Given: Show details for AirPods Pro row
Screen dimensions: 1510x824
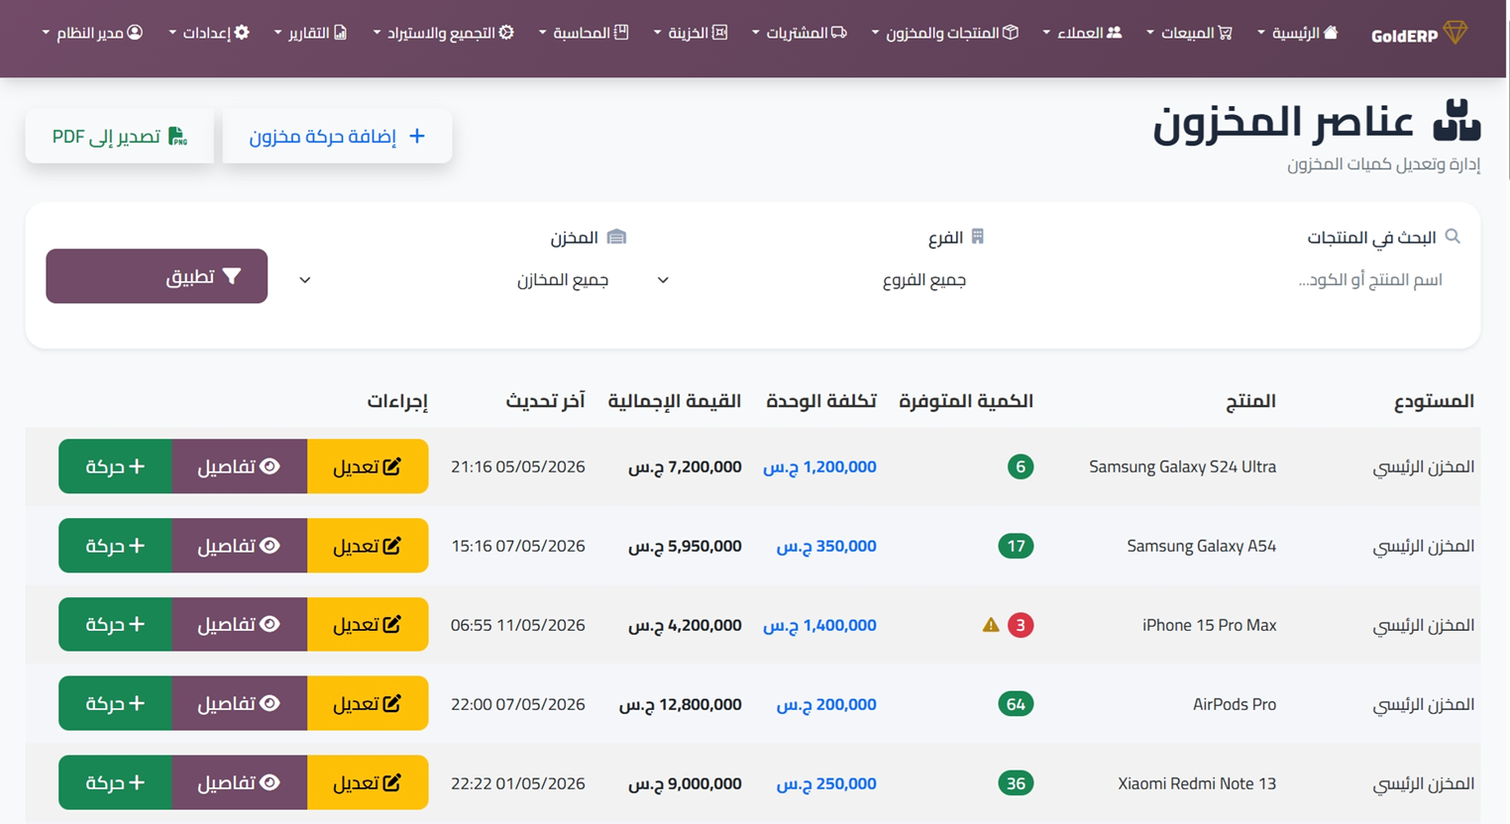Looking at the screenshot, I should 239,704.
